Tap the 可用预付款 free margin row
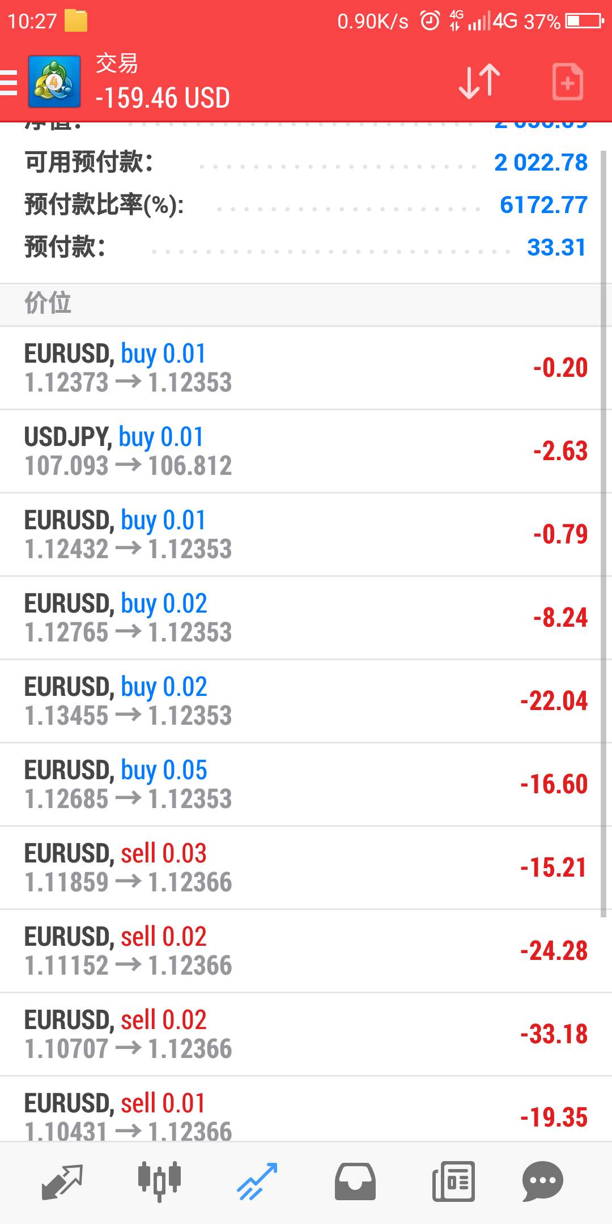The width and height of the screenshot is (612, 1224). pyautogui.click(x=306, y=163)
